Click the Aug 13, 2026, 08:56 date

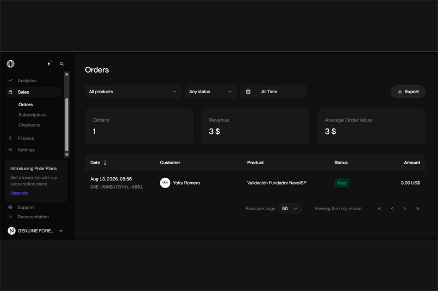(111, 179)
